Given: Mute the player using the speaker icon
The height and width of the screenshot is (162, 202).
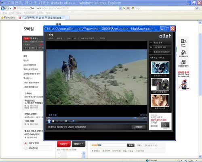Looking at the screenshot, I should [65, 121].
